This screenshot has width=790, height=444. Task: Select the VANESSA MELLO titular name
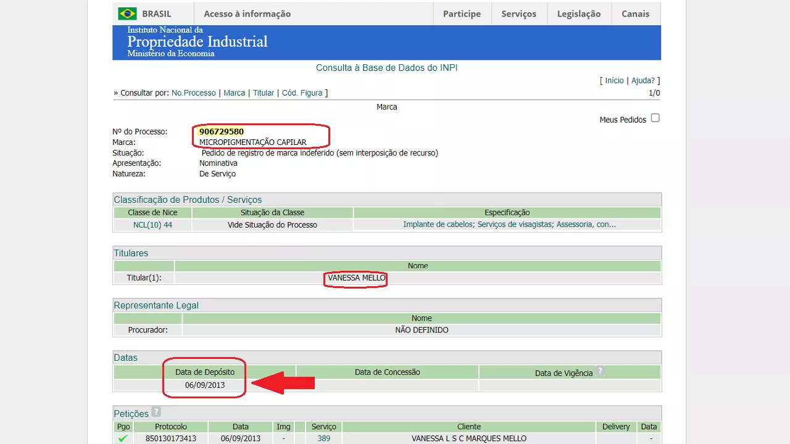pos(357,278)
